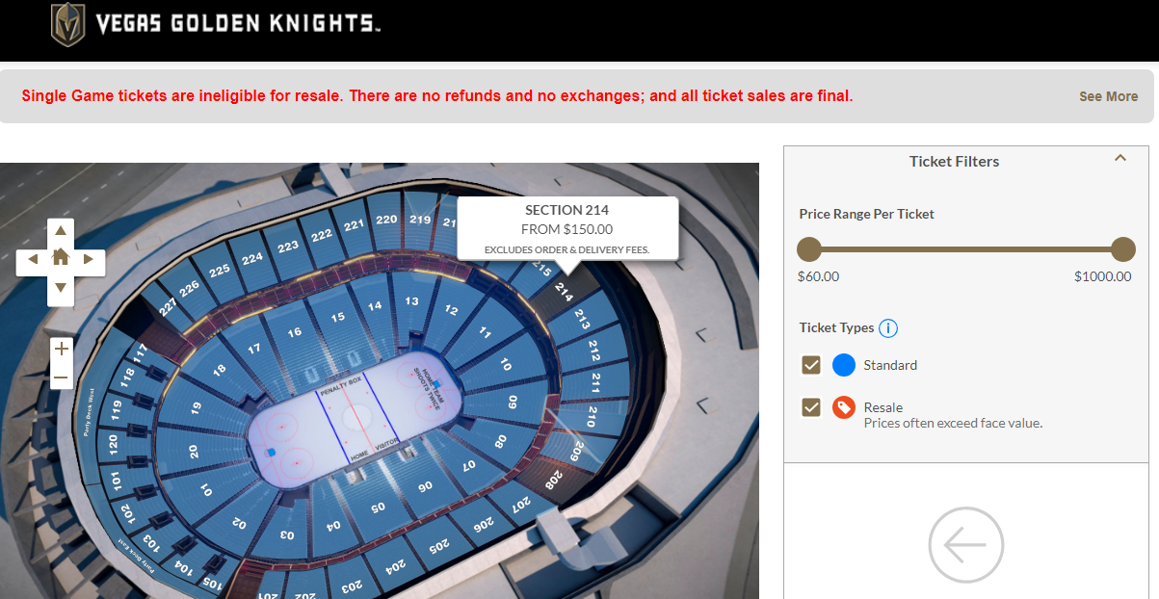Pan the arena map left

(x=33, y=259)
